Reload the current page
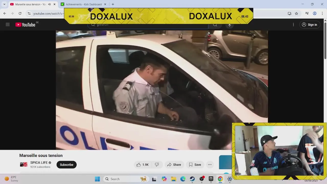 pyautogui.click(x=20, y=13)
